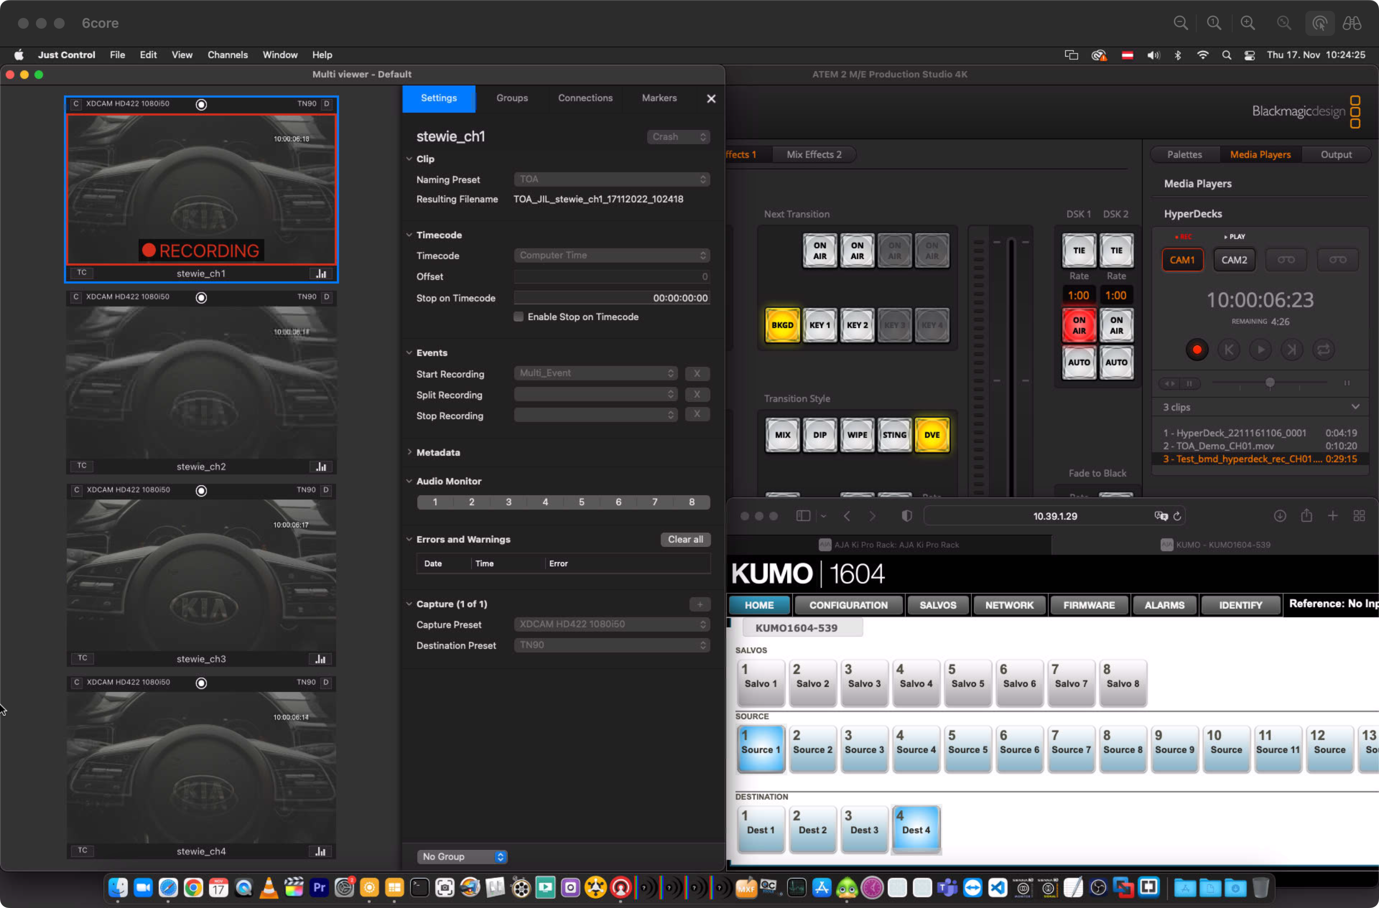
Task: Click the plus icon next to Capture (1 of 1)
Action: click(700, 604)
